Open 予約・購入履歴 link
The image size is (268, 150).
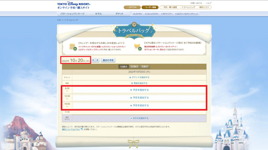pos(170,7)
